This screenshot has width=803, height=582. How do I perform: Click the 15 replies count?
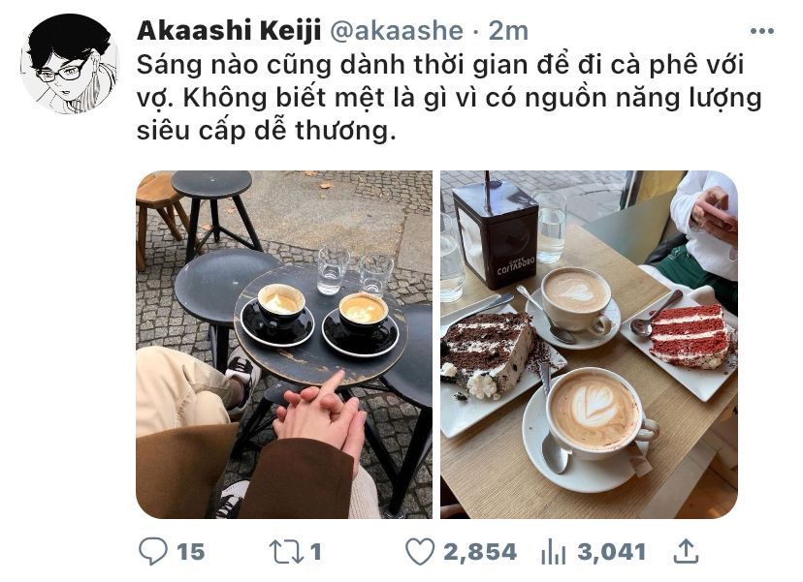point(190,552)
